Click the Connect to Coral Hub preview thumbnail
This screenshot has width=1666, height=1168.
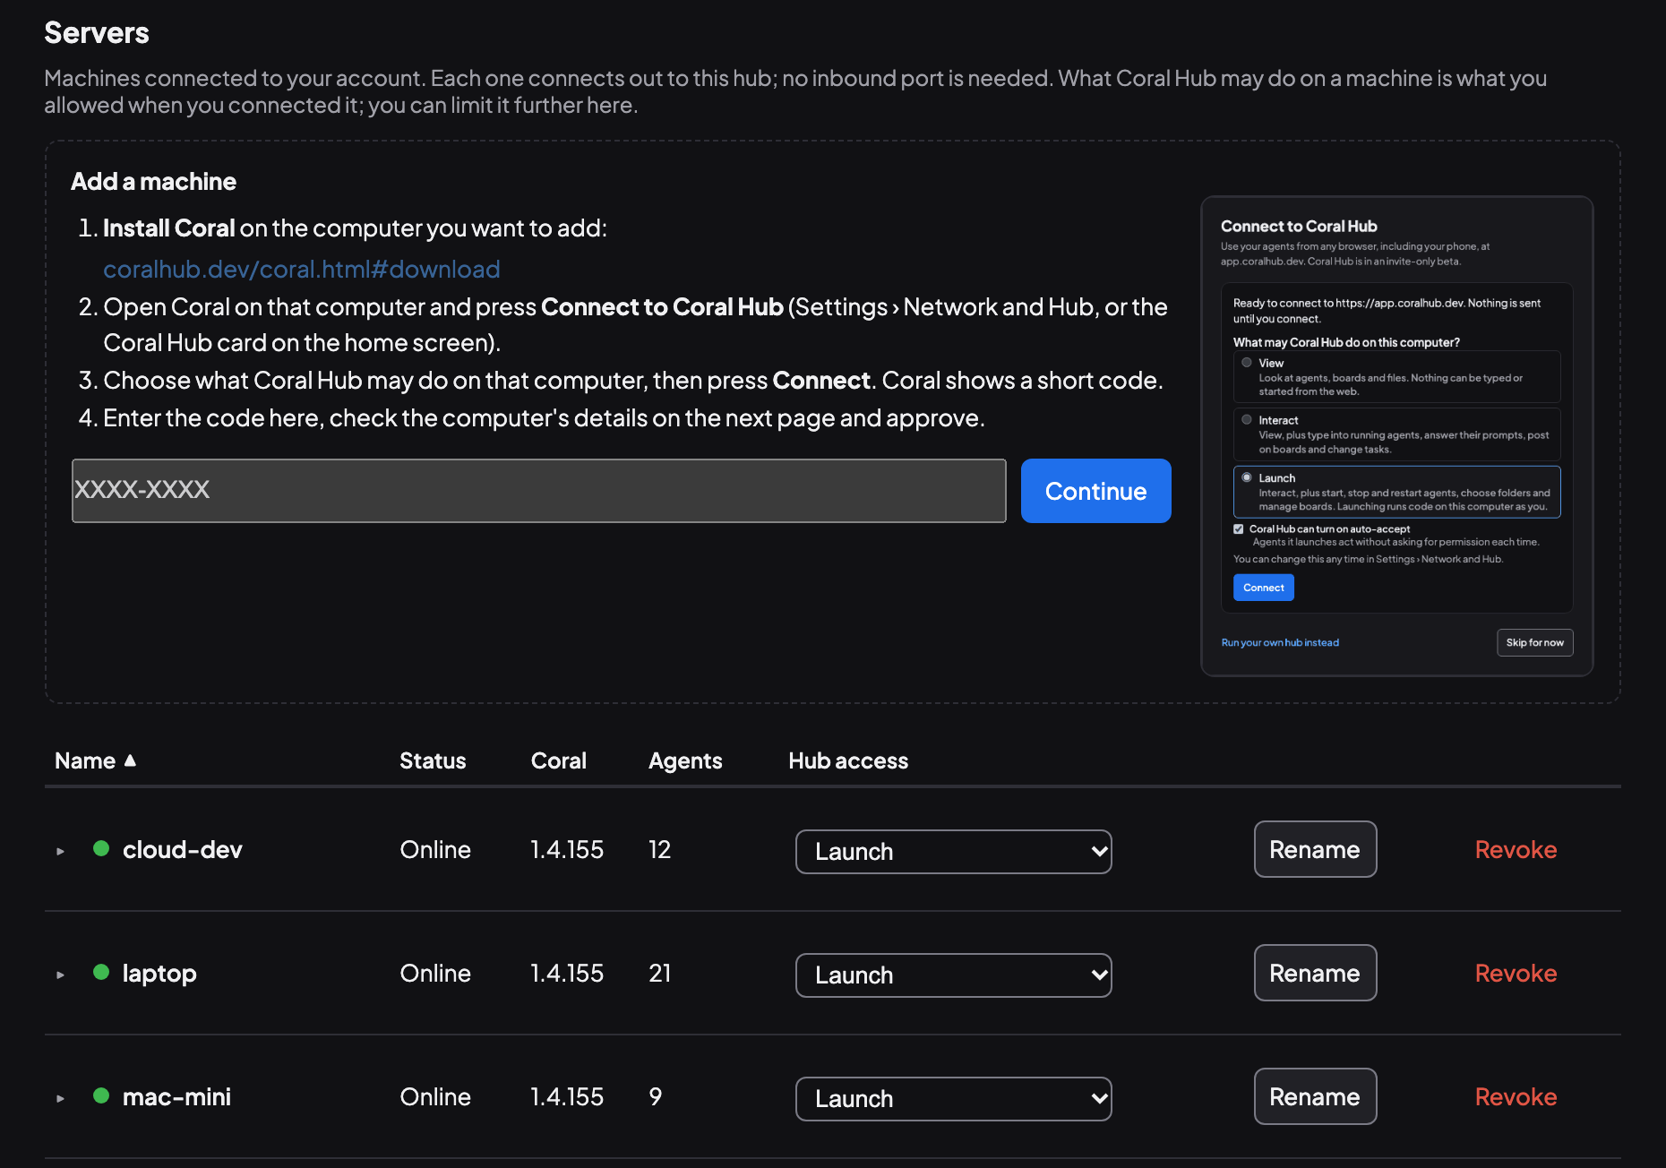click(x=1396, y=435)
